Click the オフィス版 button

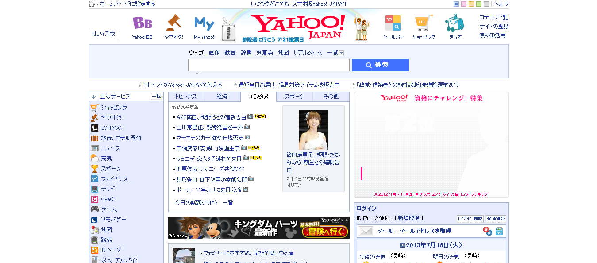coord(104,34)
